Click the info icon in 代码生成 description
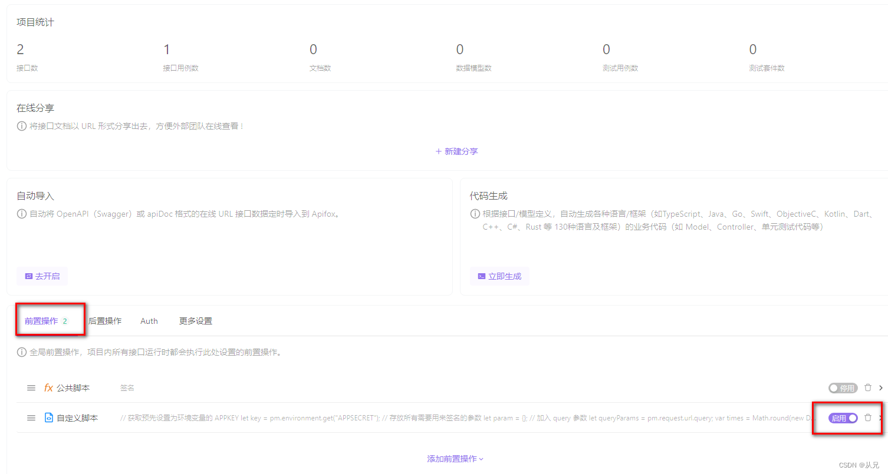This screenshot has height=474, width=888. pyautogui.click(x=475, y=214)
